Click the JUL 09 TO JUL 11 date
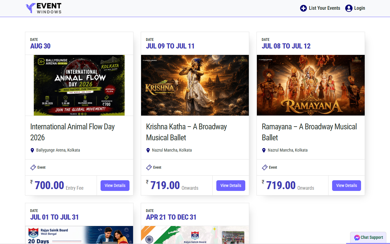Screen dimensions: 390x244 click(170, 46)
